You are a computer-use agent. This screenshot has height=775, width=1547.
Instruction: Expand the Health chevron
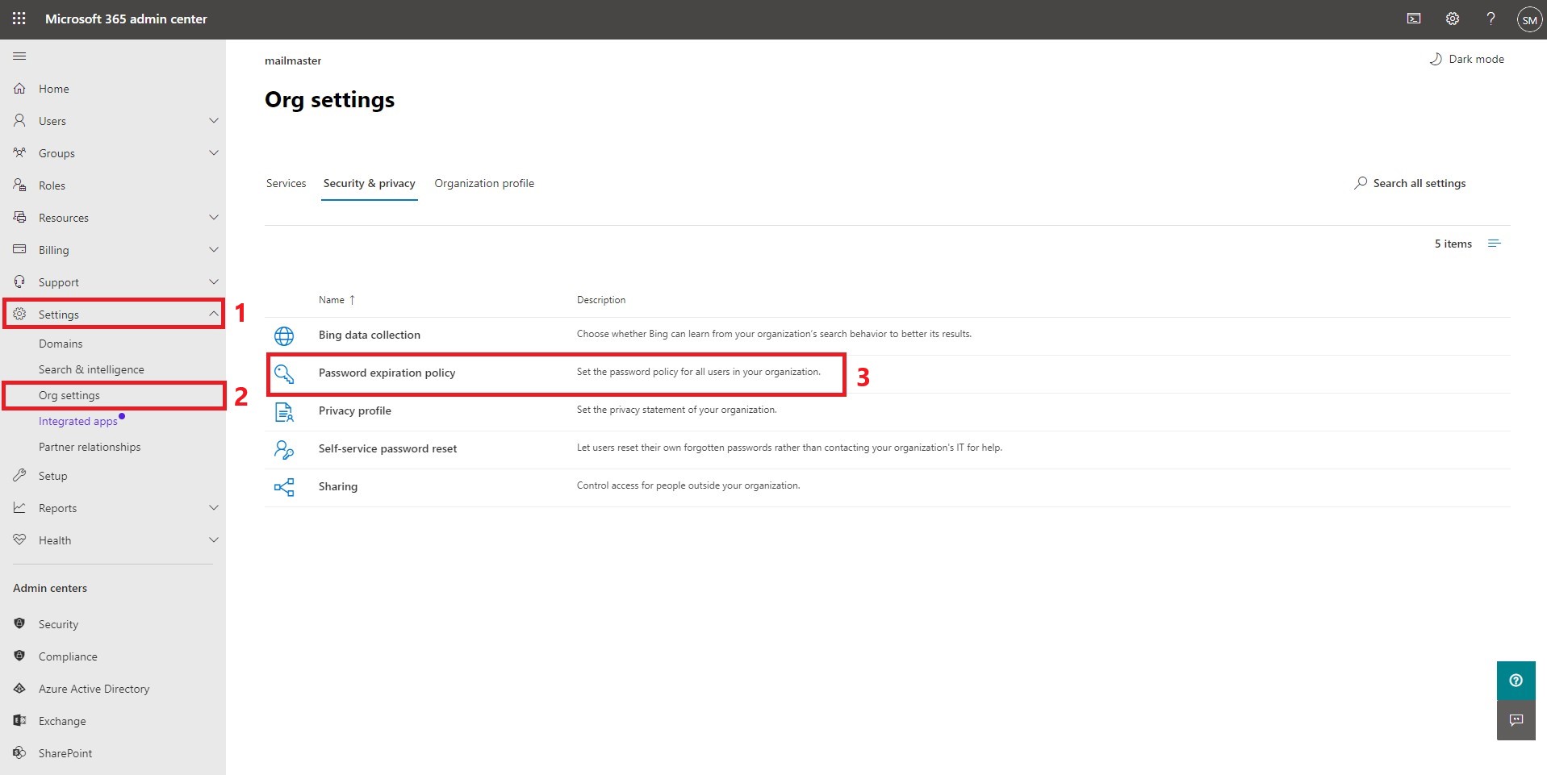click(x=214, y=540)
